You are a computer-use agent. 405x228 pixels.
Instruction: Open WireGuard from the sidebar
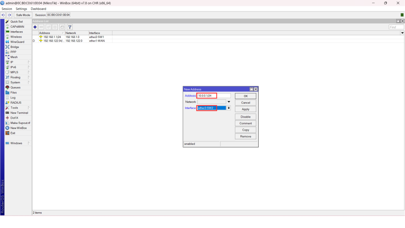17,42
